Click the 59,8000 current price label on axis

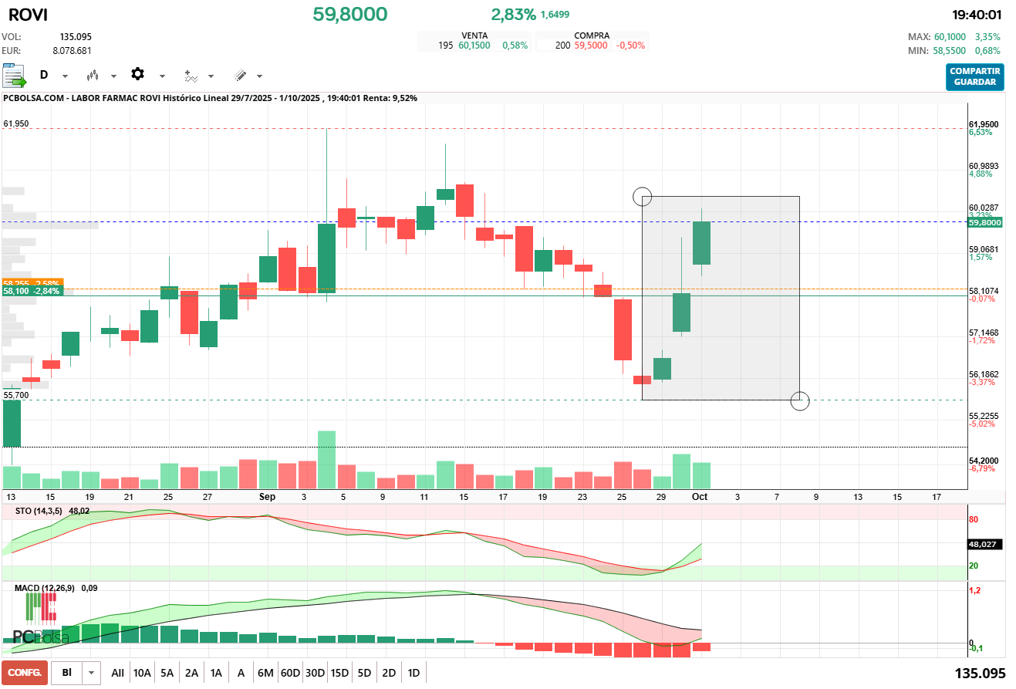984,222
